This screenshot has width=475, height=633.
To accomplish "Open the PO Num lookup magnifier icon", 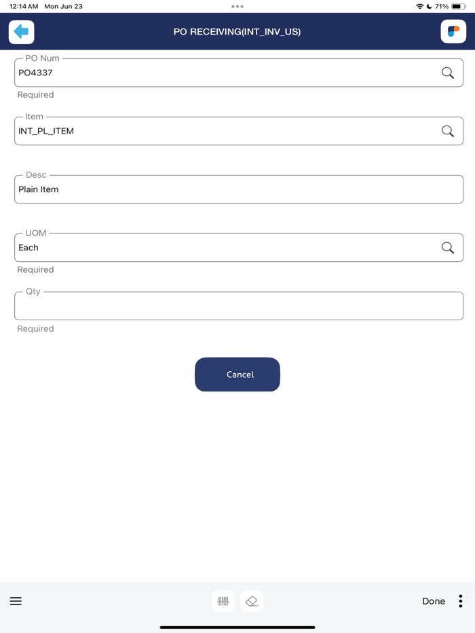I will point(448,73).
